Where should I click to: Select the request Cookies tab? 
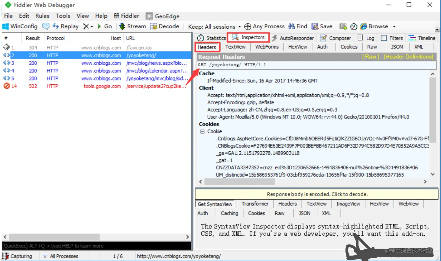pyautogui.click(x=349, y=47)
